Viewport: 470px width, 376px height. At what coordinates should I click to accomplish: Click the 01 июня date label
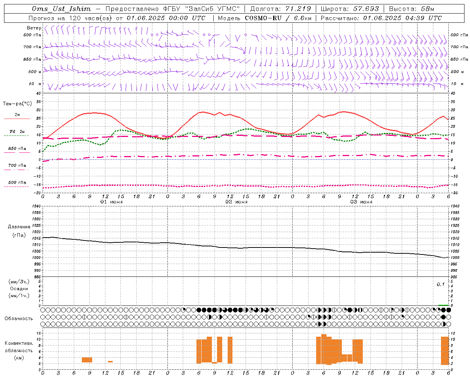pos(112,202)
